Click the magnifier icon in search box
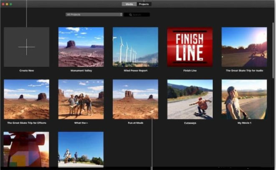Viewport: 276px width, 170px height. 130,15
